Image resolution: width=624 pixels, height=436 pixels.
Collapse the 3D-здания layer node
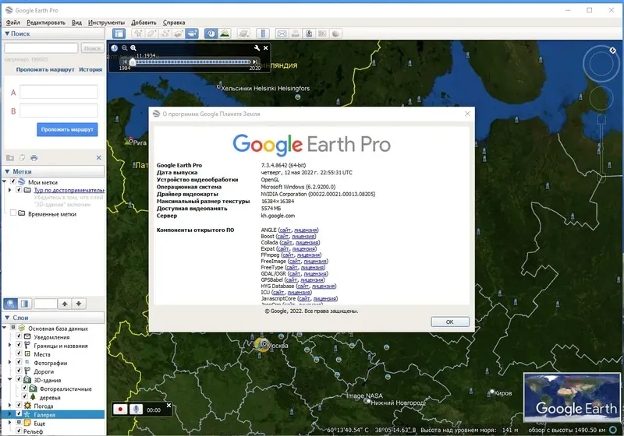(x=10, y=380)
